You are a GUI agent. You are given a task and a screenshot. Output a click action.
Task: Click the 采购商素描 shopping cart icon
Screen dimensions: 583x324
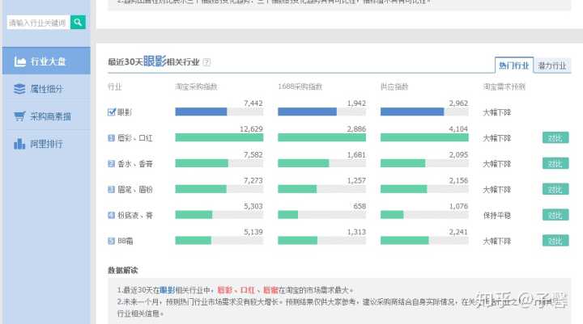pyautogui.click(x=19, y=116)
